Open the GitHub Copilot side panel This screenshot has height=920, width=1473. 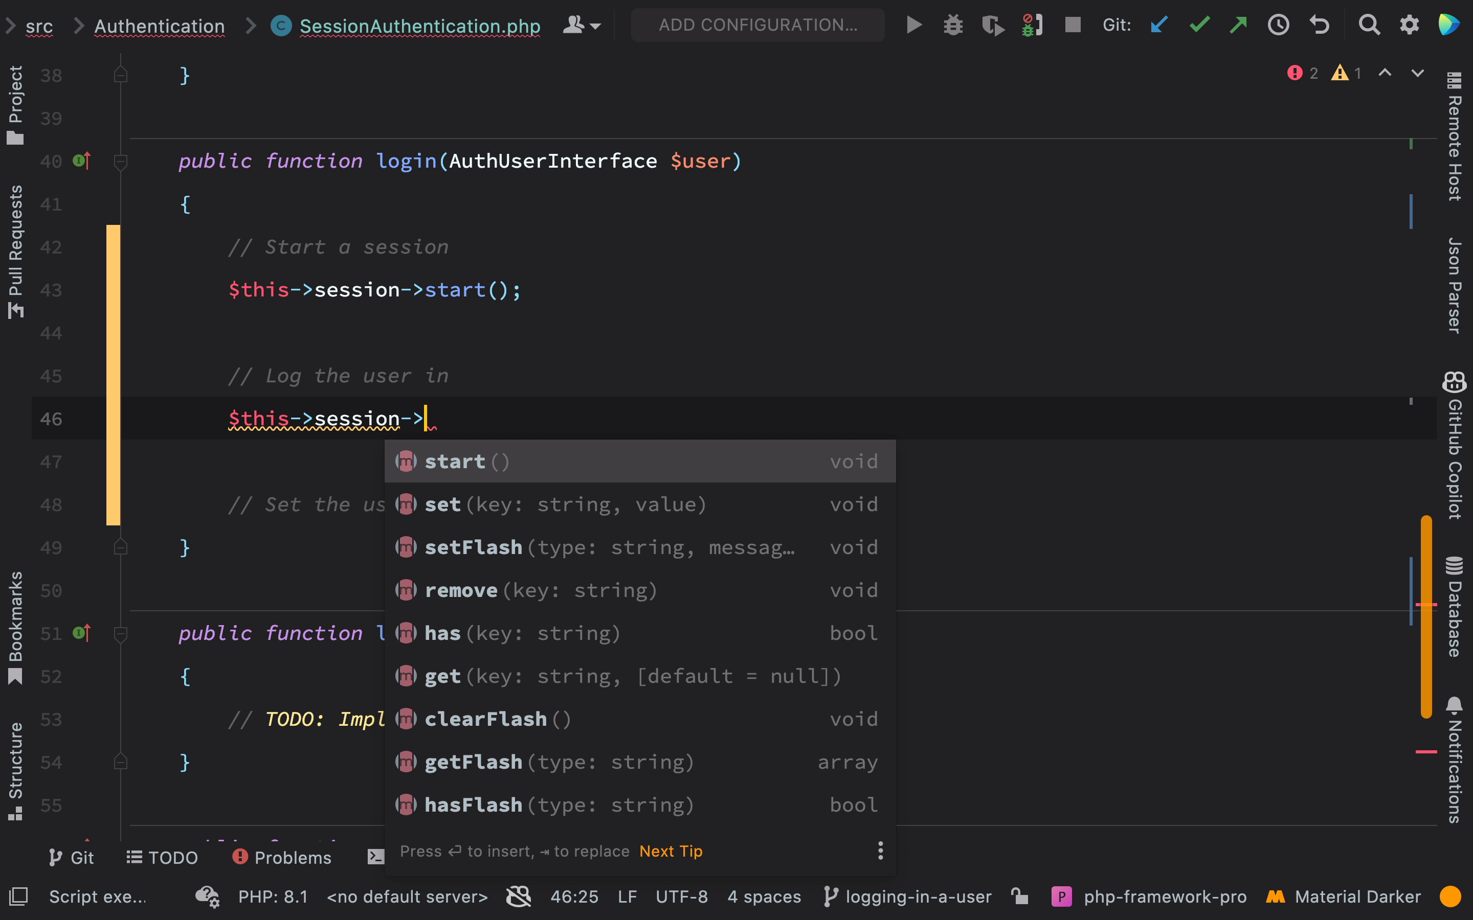pyautogui.click(x=1454, y=445)
